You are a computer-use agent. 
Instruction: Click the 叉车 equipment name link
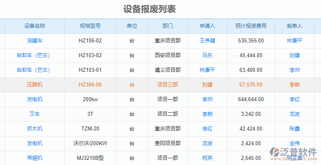pos(35,114)
